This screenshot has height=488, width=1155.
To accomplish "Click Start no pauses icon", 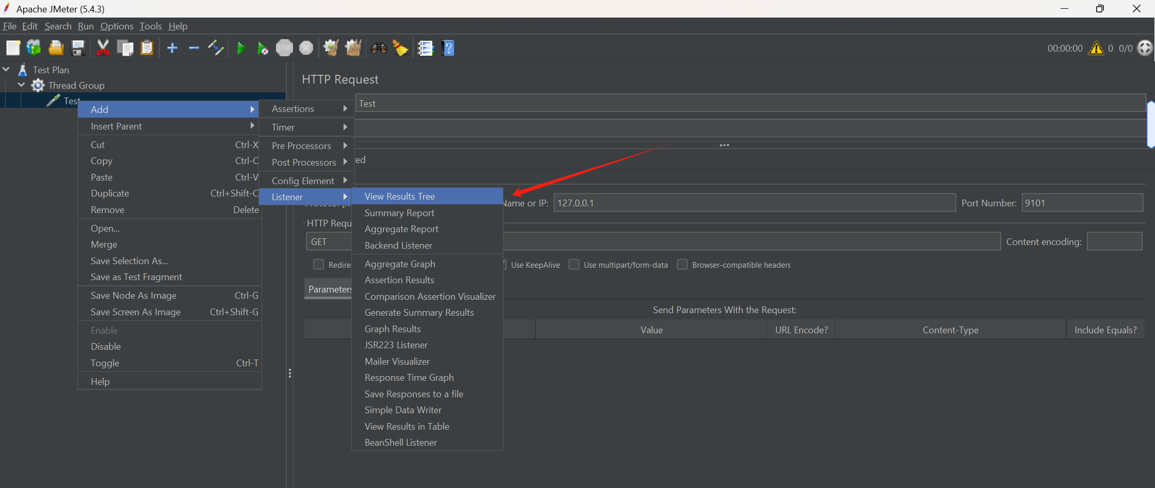I will 263,48.
